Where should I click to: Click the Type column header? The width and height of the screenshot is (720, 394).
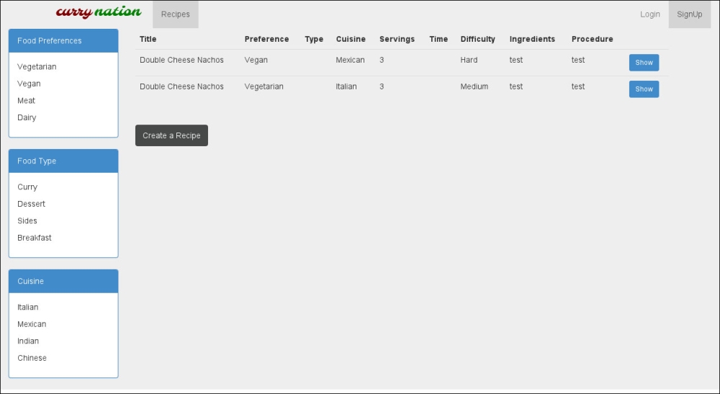(314, 39)
